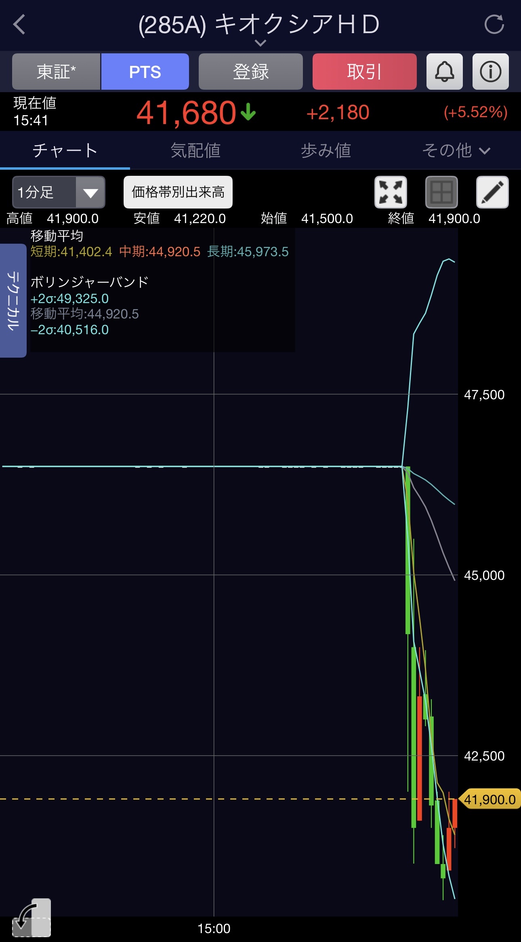The width and height of the screenshot is (521, 942).
Task: Tap the 中期:44,920.5 moving average value
Action: [x=160, y=251]
